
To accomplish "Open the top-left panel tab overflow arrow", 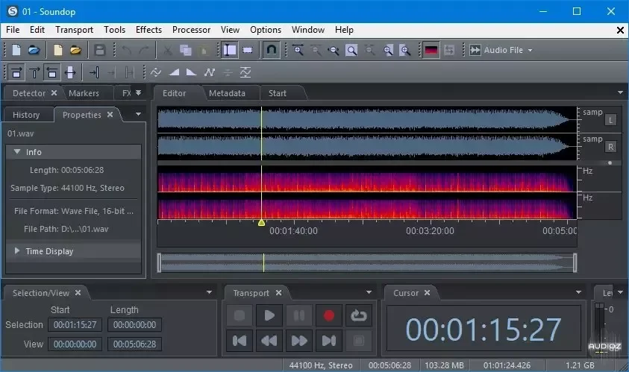I will coord(138,92).
